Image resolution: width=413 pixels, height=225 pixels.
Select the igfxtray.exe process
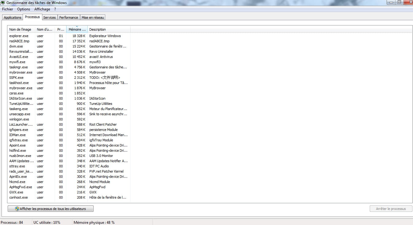[x=69, y=140]
